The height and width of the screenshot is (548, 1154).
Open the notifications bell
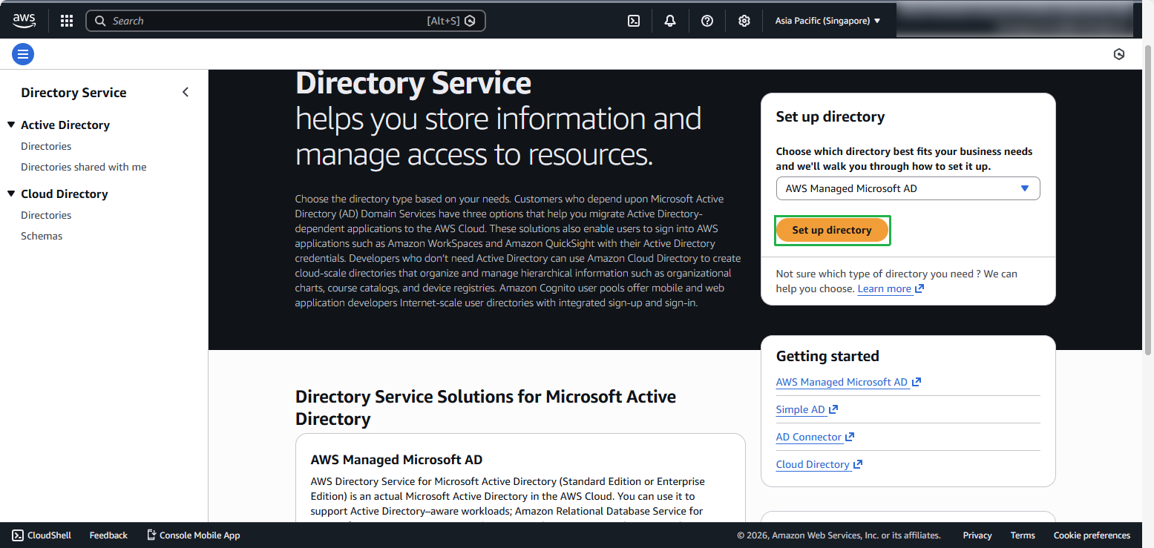click(x=670, y=21)
